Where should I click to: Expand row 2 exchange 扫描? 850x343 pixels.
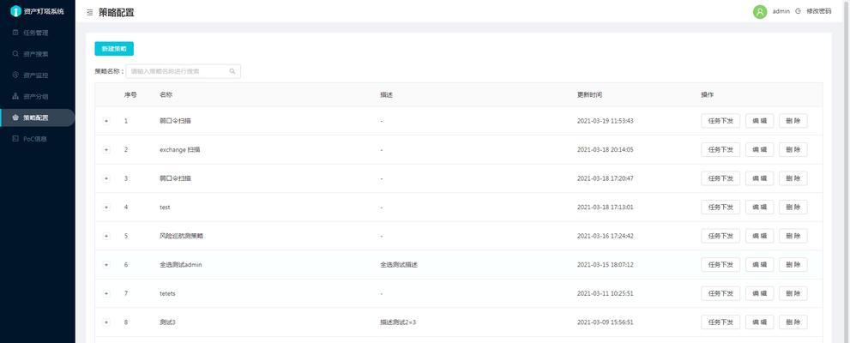[106, 149]
